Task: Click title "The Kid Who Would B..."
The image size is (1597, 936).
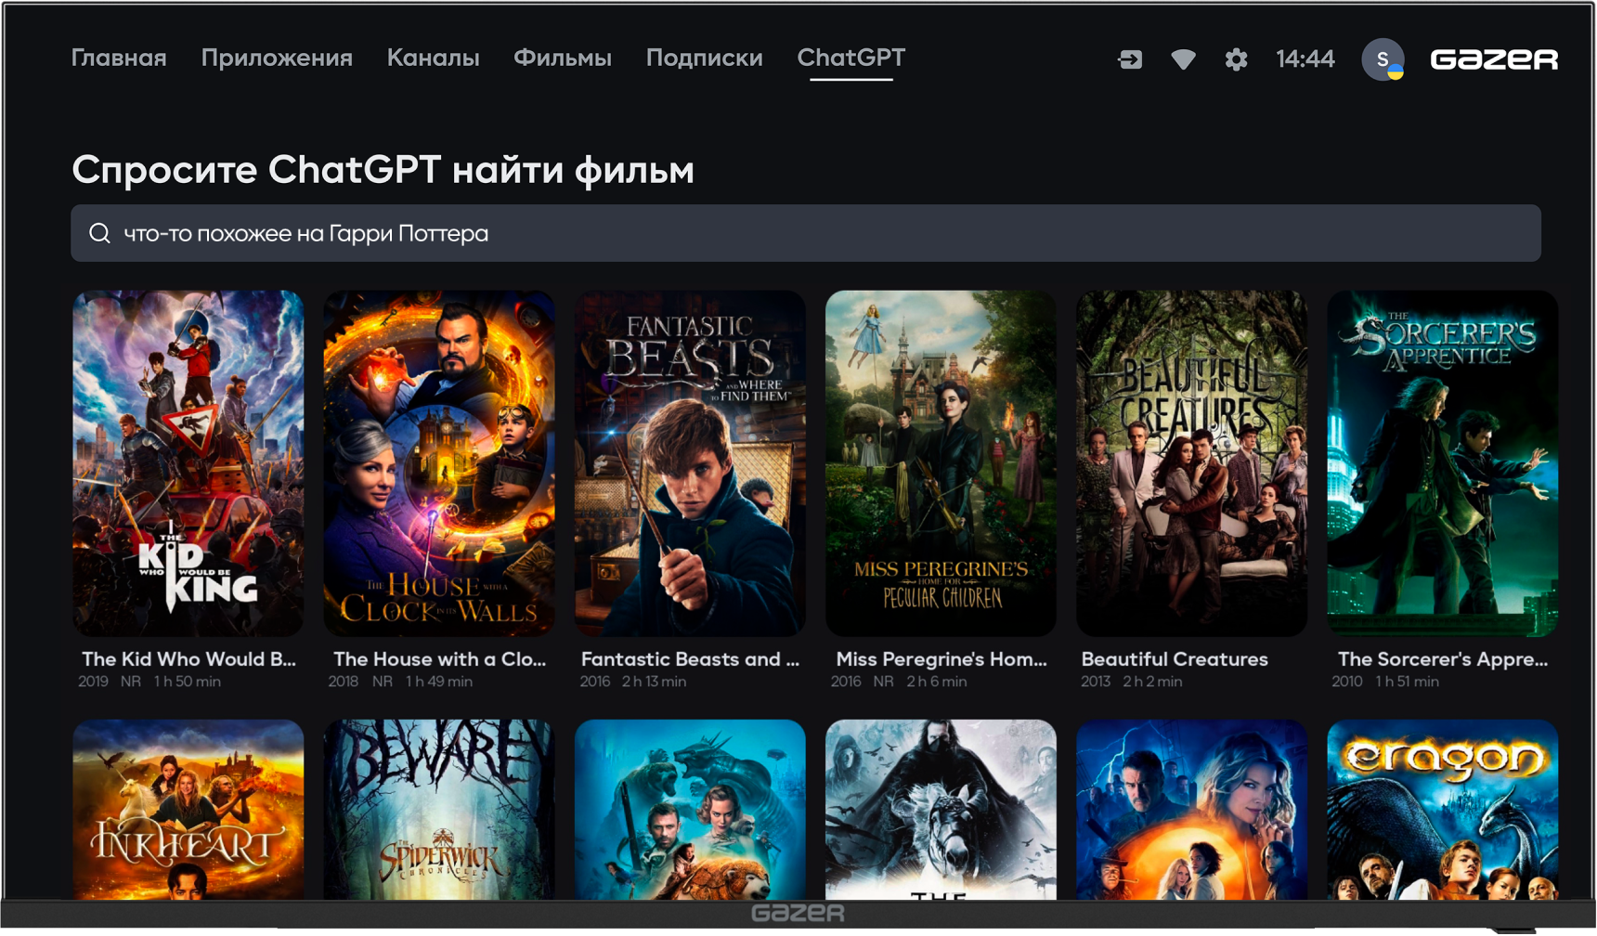Action: tap(188, 659)
